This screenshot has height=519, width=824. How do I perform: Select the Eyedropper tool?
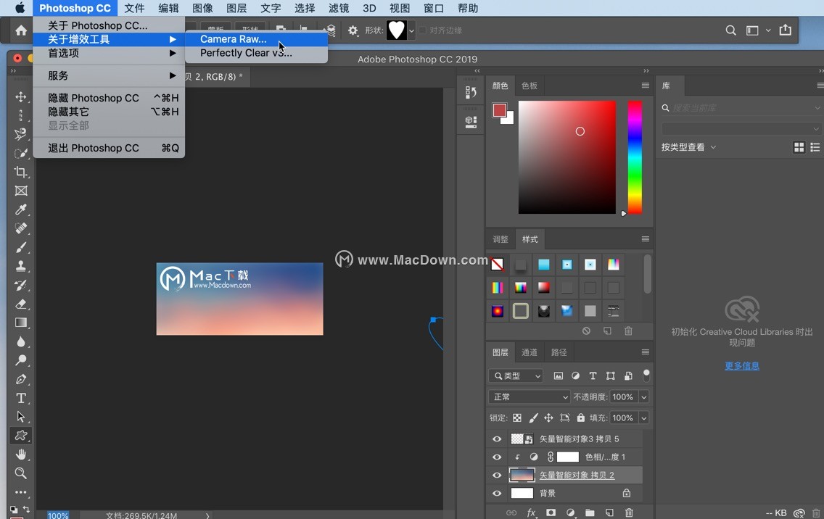pos(20,209)
